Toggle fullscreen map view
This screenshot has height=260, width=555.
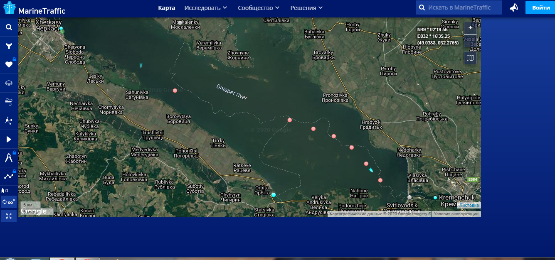click(x=9, y=216)
